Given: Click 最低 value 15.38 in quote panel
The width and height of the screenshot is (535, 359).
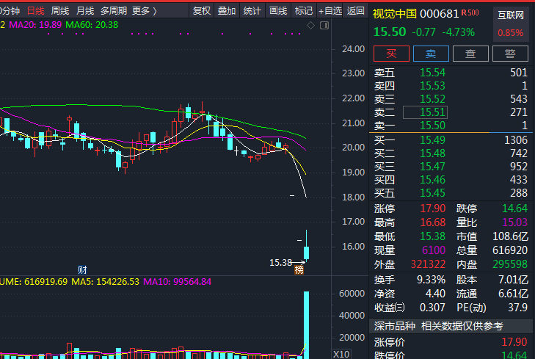Looking at the screenshot, I should point(433,236).
